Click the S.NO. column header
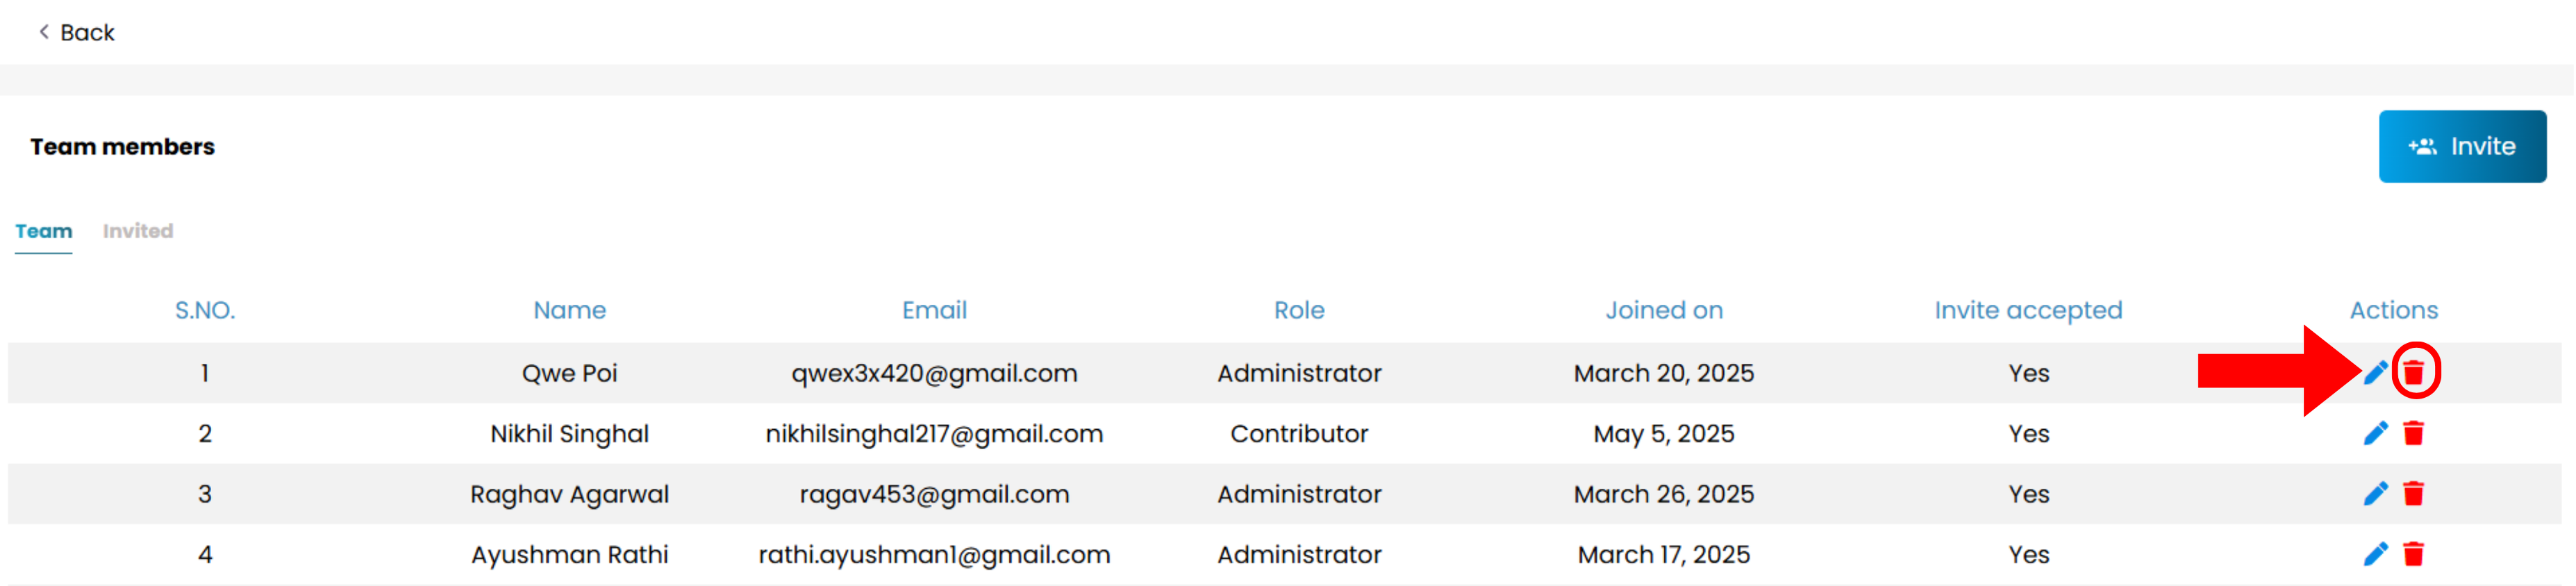Image resolution: width=2576 pixels, height=586 pixels. point(205,311)
